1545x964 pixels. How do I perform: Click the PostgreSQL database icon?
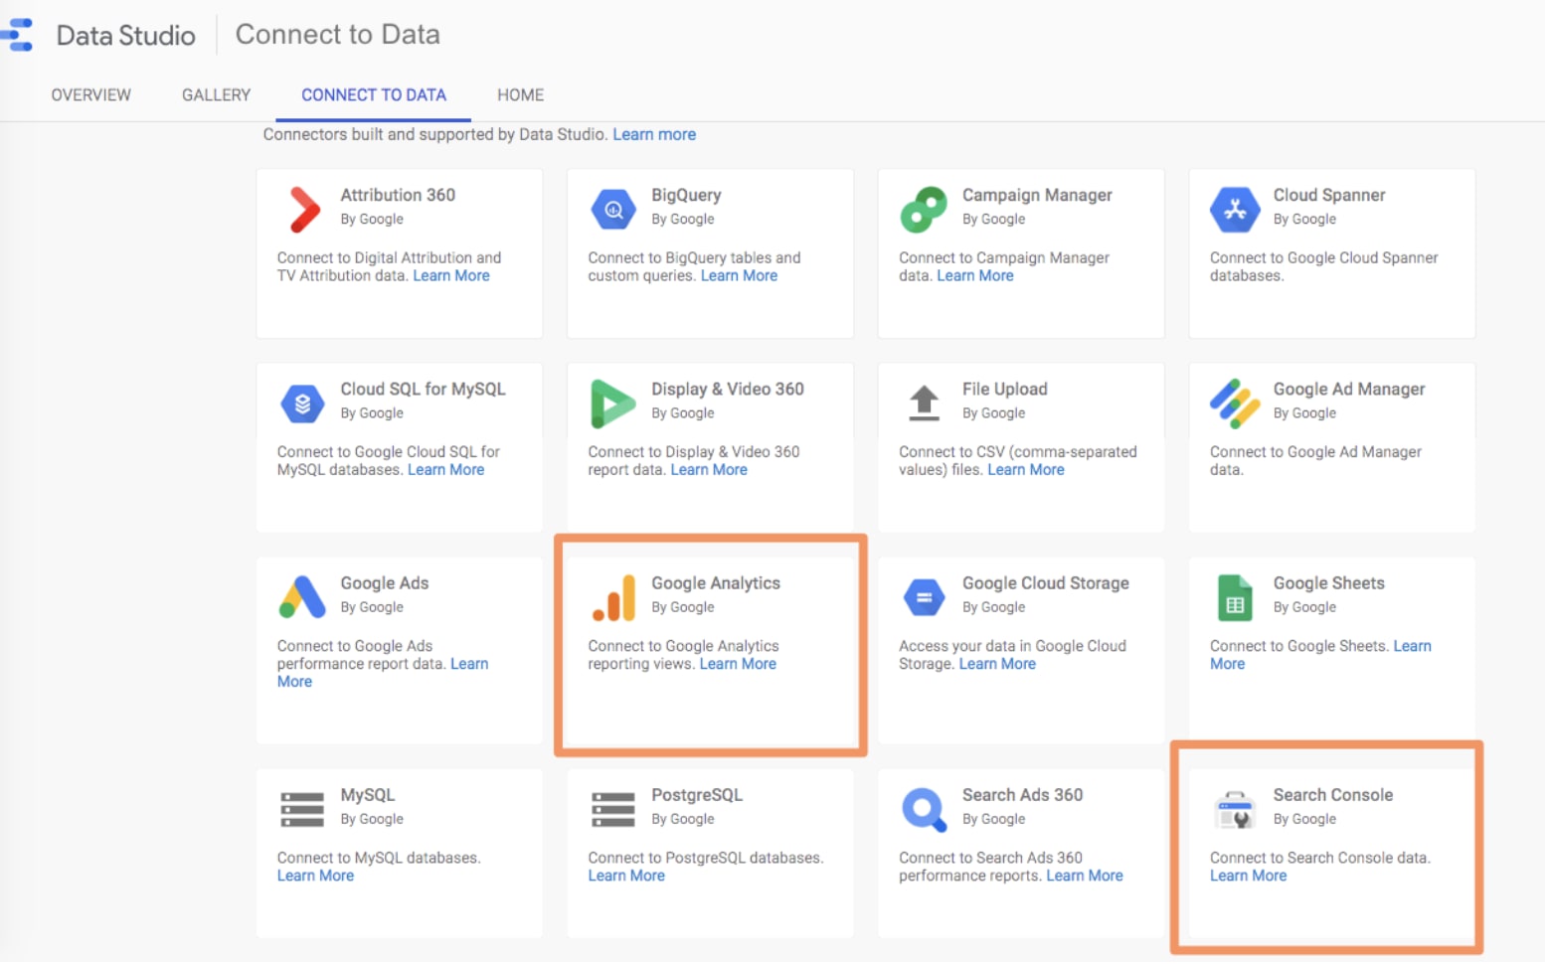point(612,809)
